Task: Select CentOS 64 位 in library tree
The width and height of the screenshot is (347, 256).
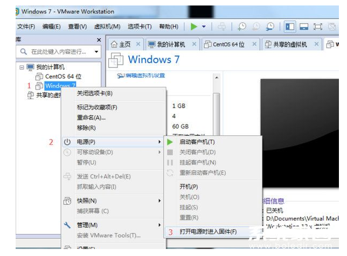Action: click(63, 77)
